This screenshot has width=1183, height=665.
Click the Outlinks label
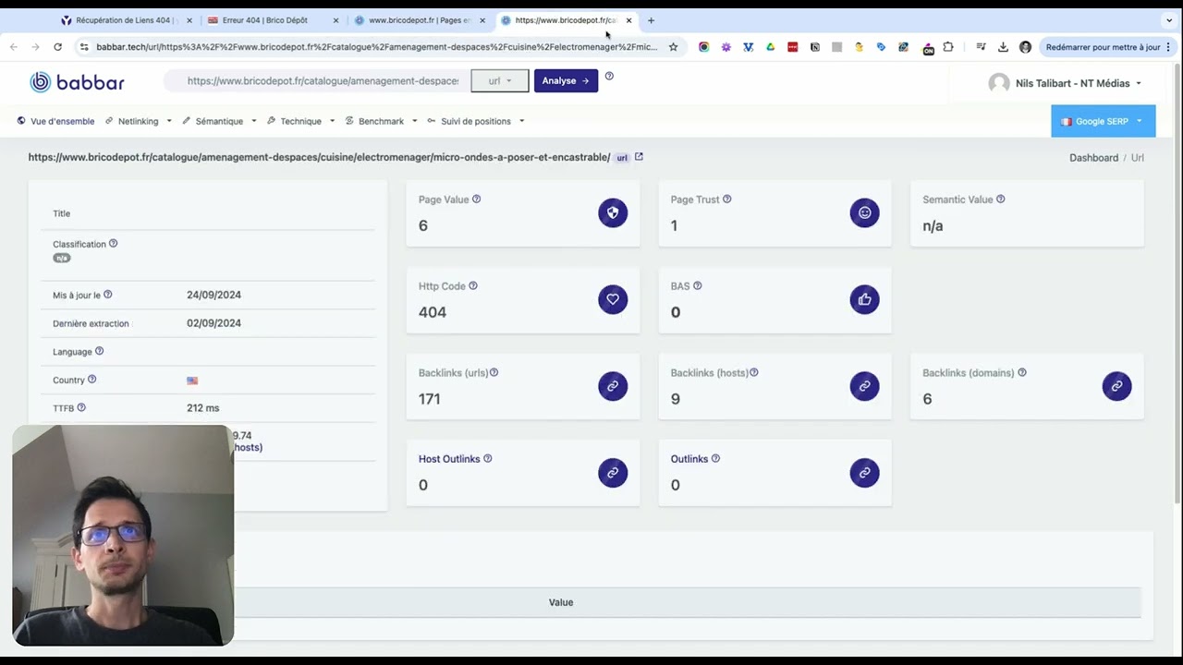click(689, 459)
